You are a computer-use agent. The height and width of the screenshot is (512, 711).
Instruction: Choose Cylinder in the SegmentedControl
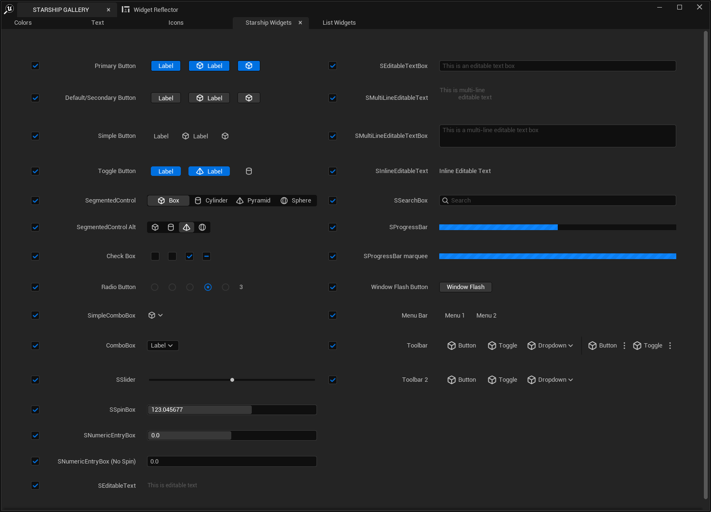tap(211, 201)
